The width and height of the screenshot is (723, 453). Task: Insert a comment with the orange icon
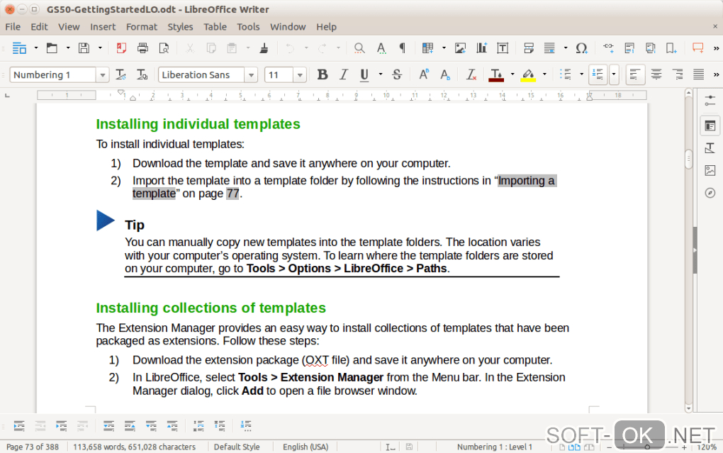(697, 48)
